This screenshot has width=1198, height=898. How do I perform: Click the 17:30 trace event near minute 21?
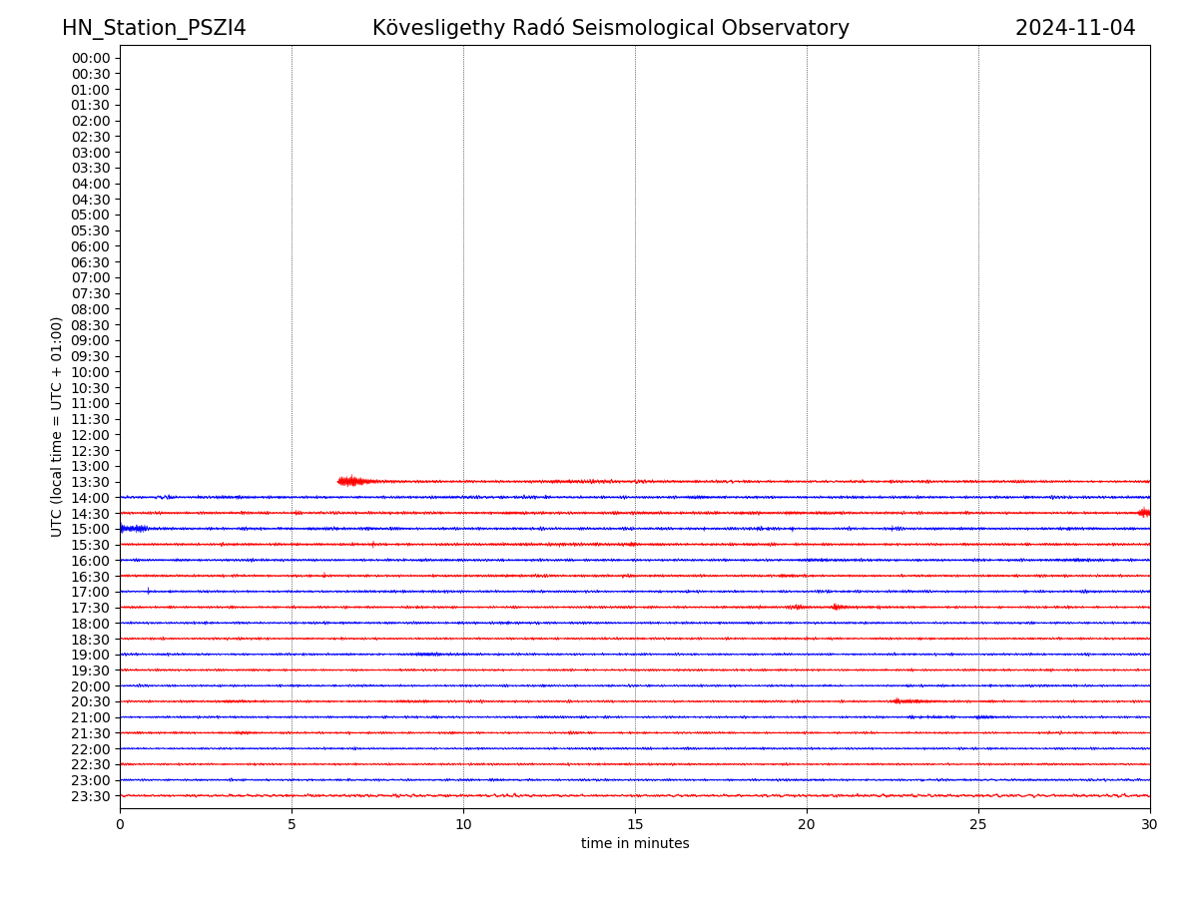pos(837,607)
